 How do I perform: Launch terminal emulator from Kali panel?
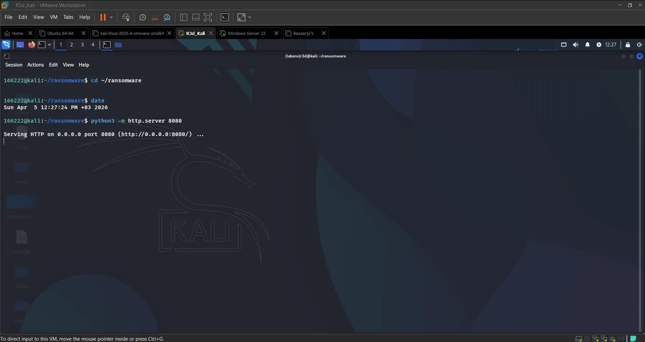[x=42, y=45]
